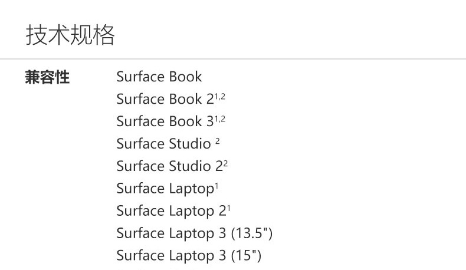Image resolution: width=466 pixels, height=270 pixels.
Task: Select Surface Laptop 3 (15") entry
Action: (189, 255)
